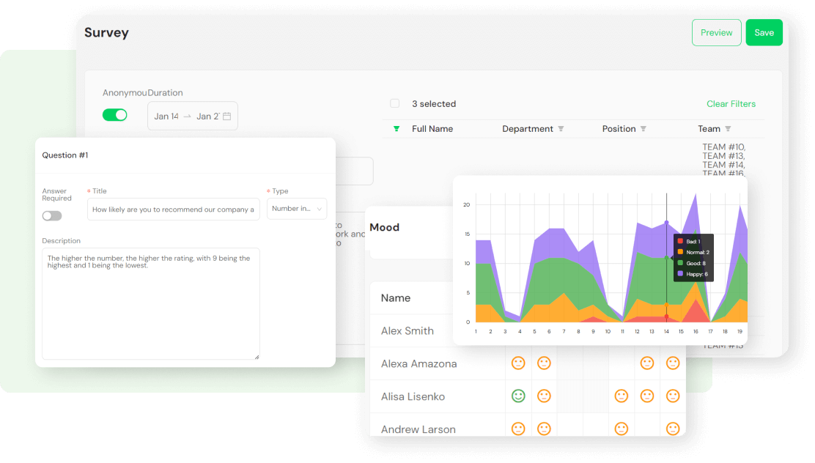Click the Team column filter icon
This screenshot has height=463, width=815.
coord(728,129)
